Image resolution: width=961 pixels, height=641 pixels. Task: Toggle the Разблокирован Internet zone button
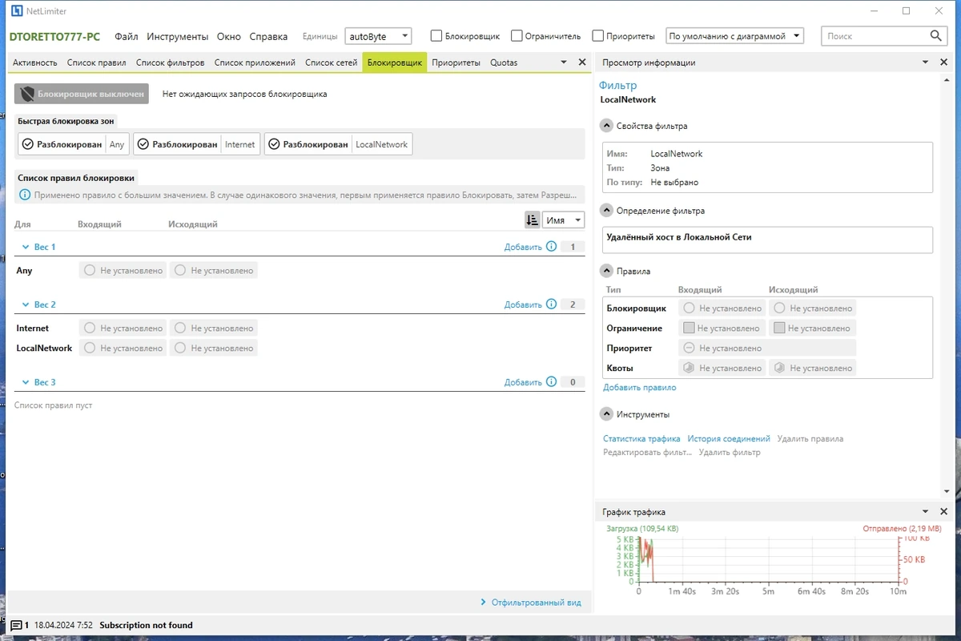coord(196,145)
